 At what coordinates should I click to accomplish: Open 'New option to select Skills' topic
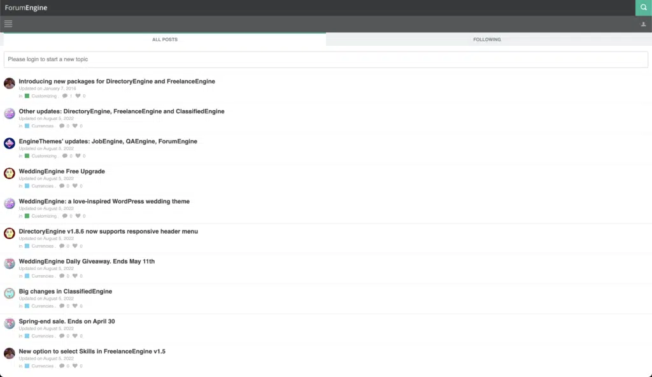[92, 351]
